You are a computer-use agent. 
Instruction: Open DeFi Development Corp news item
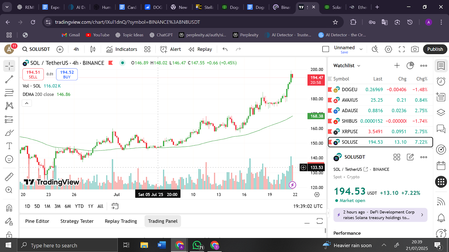coord(380,215)
